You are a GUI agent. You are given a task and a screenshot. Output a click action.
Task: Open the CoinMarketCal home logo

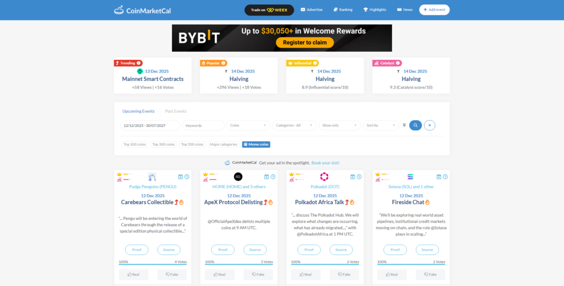click(x=143, y=10)
